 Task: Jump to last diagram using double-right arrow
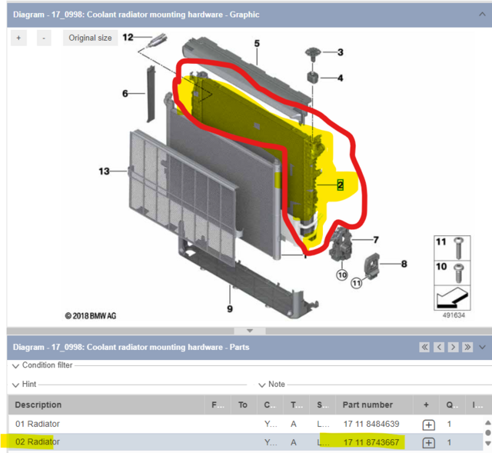[x=468, y=347]
